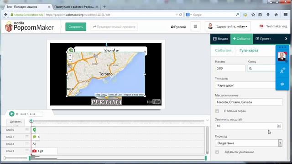Click the search magnifier icon
The width and height of the screenshot is (292, 164).
tap(237, 14)
